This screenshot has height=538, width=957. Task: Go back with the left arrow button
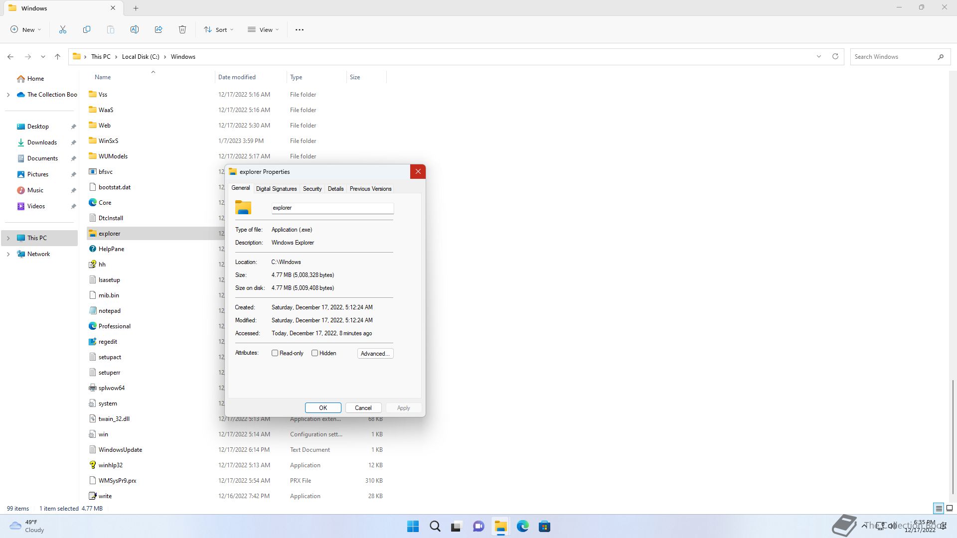click(x=10, y=57)
